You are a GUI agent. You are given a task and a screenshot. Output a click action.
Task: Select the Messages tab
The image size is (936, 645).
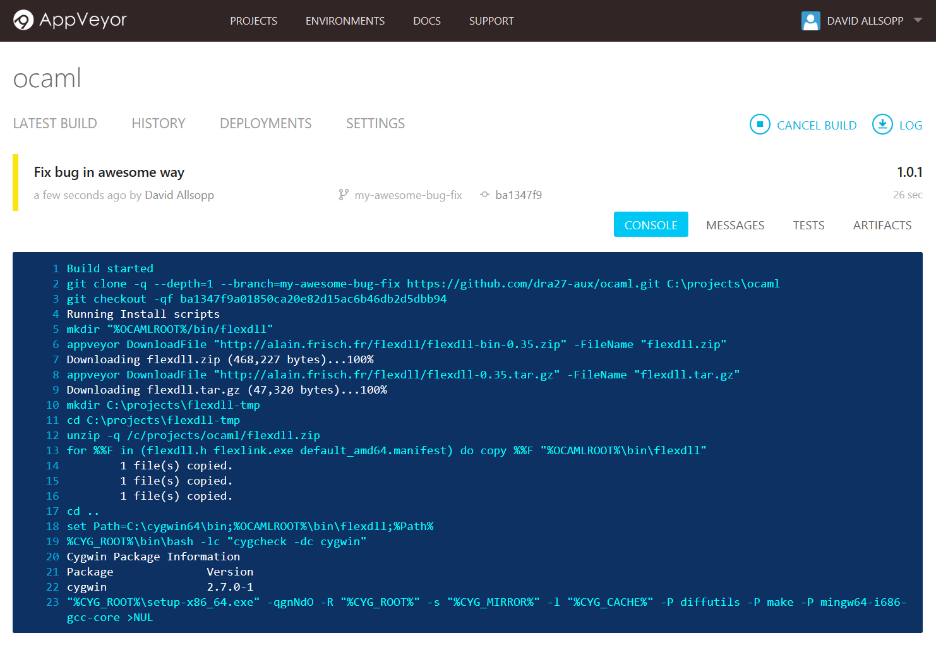735,226
